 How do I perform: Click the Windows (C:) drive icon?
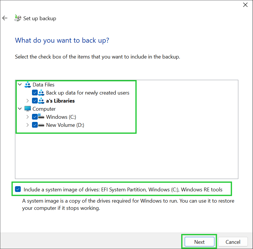(x=41, y=116)
